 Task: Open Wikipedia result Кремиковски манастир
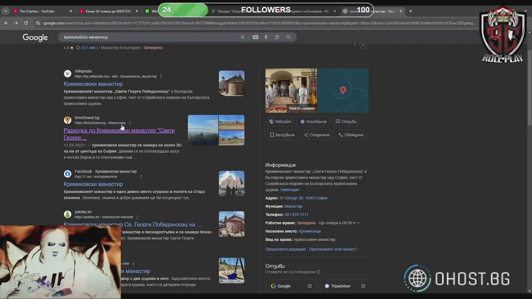click(93, 84)
